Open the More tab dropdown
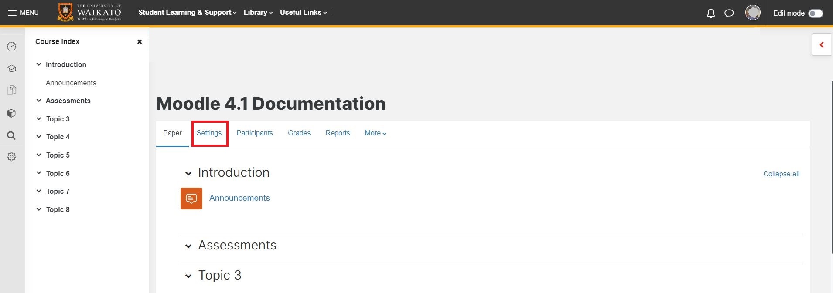Image resolution: width=833 pixels, height=293 pixels. point(376,133)
